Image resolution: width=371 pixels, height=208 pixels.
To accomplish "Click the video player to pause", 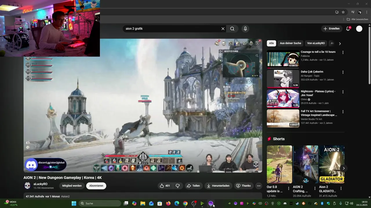I will coord(143,105).
